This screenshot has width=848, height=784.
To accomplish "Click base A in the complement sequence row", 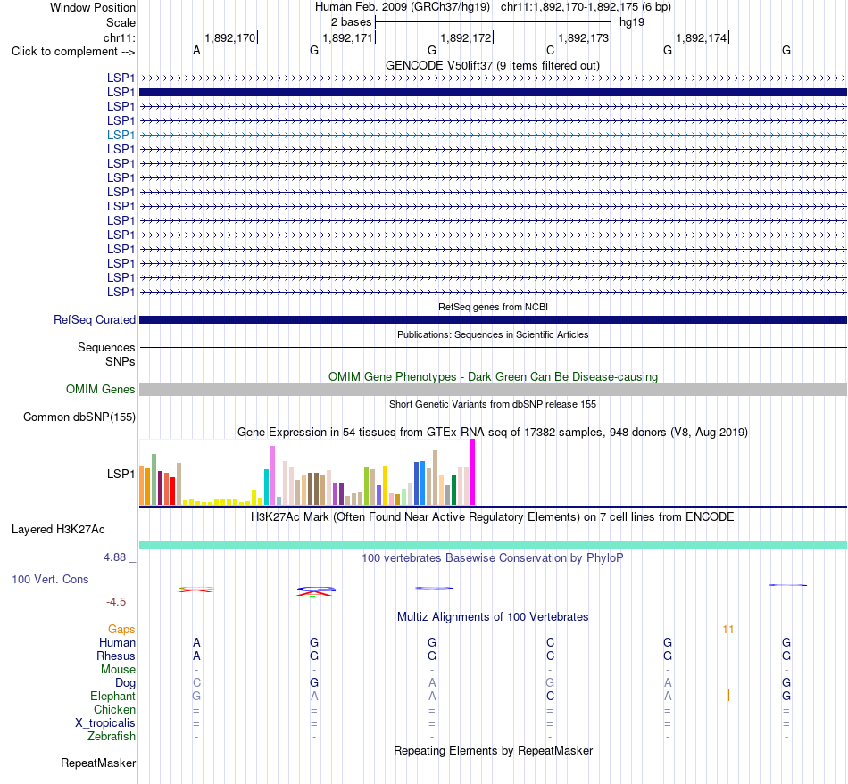I will click(197, 50).
